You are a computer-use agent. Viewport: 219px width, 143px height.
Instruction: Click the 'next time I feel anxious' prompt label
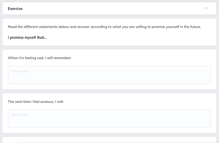click(36, 102)
